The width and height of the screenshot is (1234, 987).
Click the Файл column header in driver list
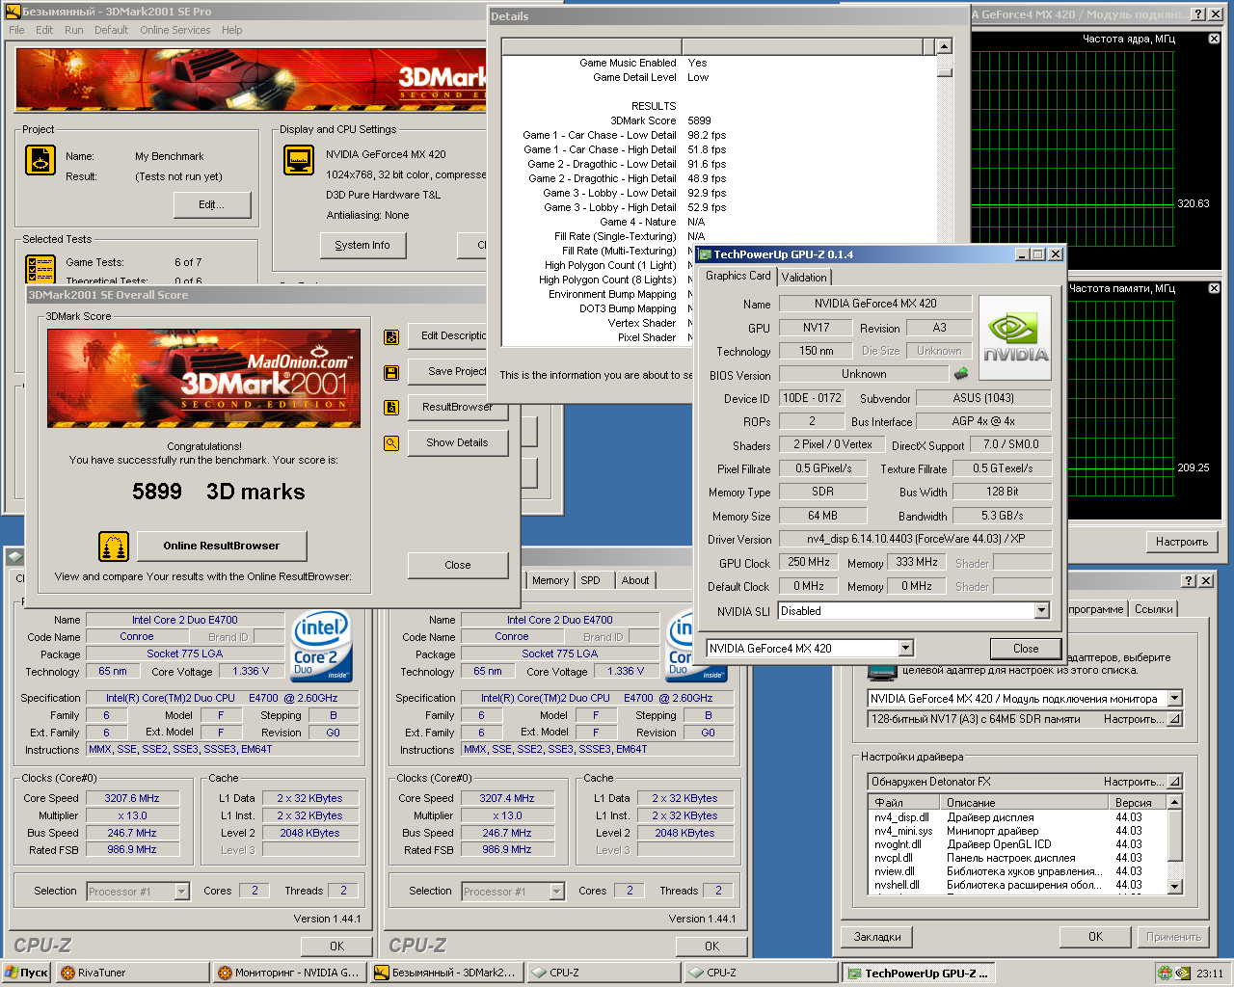[905, 803]
